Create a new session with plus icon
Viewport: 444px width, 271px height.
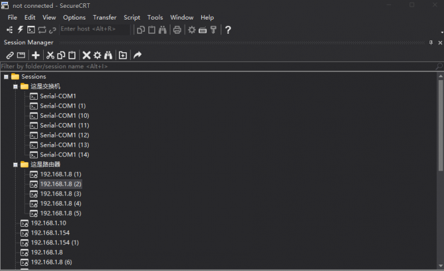pos(36,55)
